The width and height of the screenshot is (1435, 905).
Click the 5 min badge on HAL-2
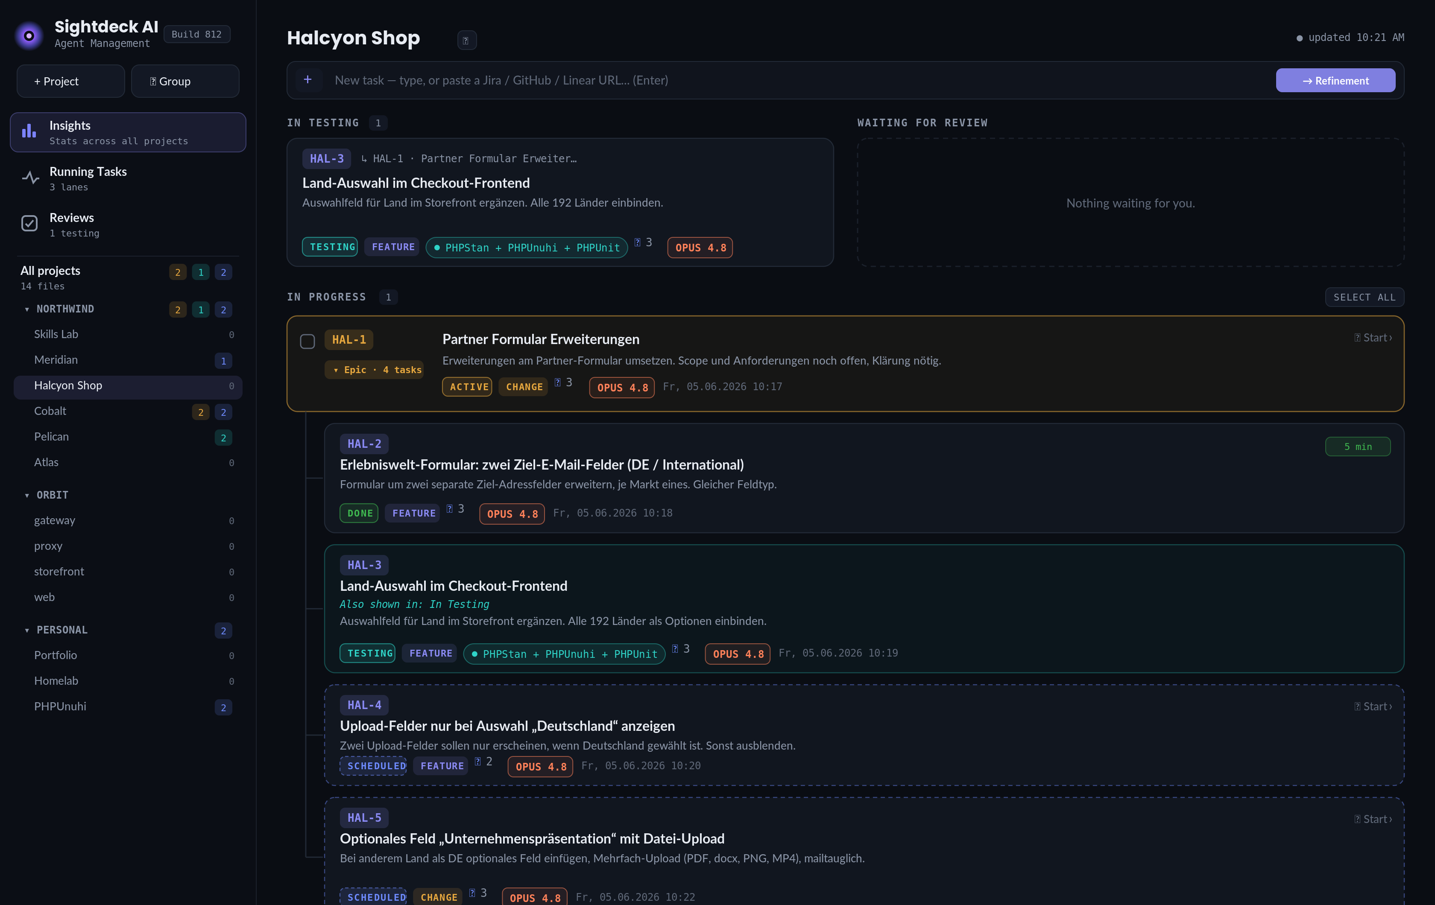1358,447
